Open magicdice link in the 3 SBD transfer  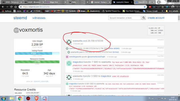106,76
